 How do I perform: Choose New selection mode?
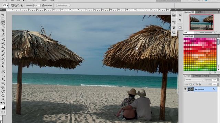(12, 5)
